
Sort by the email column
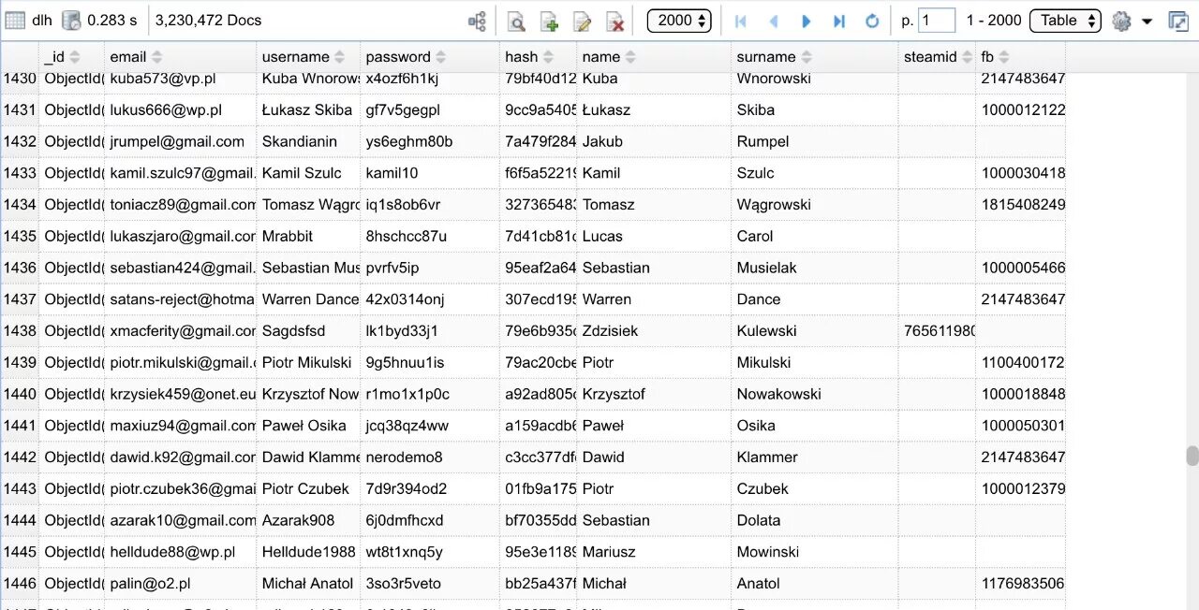[x=157, y=57]
